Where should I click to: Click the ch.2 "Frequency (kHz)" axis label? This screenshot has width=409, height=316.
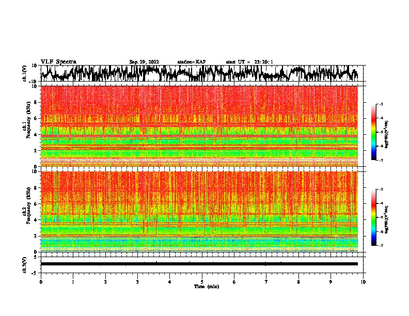[x=29, y=206]
